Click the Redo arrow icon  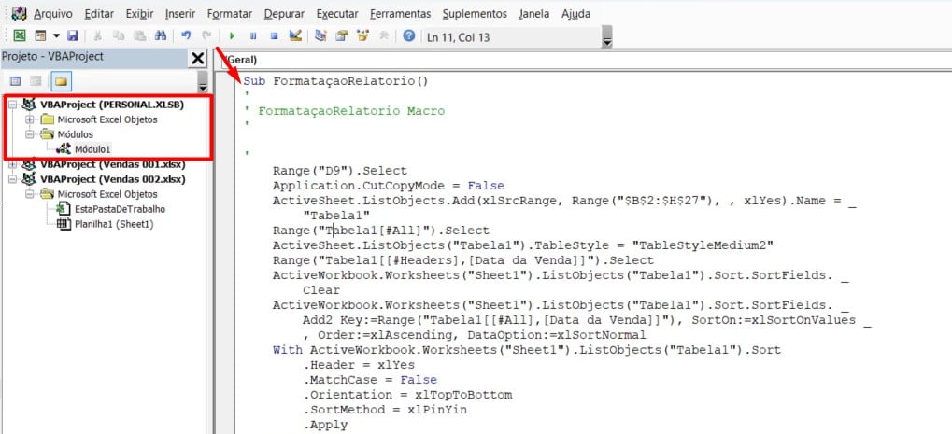click(207, 35)
